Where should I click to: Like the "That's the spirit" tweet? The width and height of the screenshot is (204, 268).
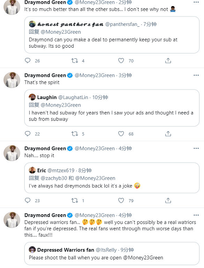121,134
